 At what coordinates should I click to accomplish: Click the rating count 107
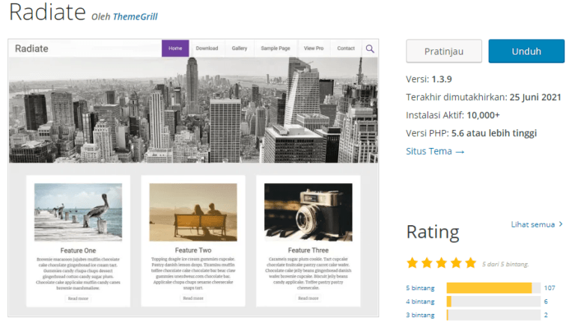pos(550,288)
